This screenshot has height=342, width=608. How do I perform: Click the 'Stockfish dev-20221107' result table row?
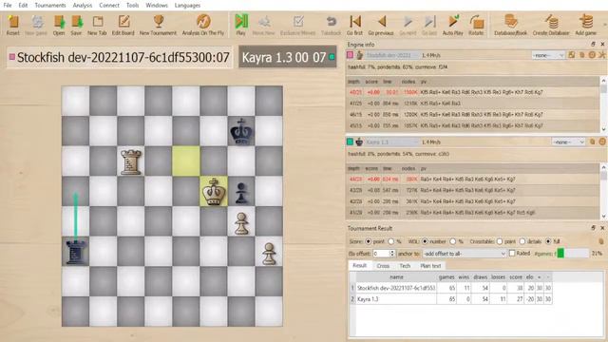point(450,288)
